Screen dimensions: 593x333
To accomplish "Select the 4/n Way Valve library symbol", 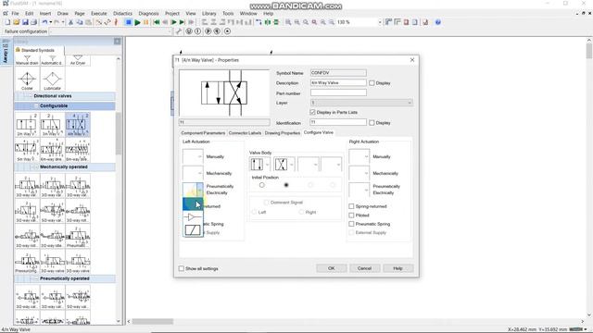I will (x=78, y=125).
